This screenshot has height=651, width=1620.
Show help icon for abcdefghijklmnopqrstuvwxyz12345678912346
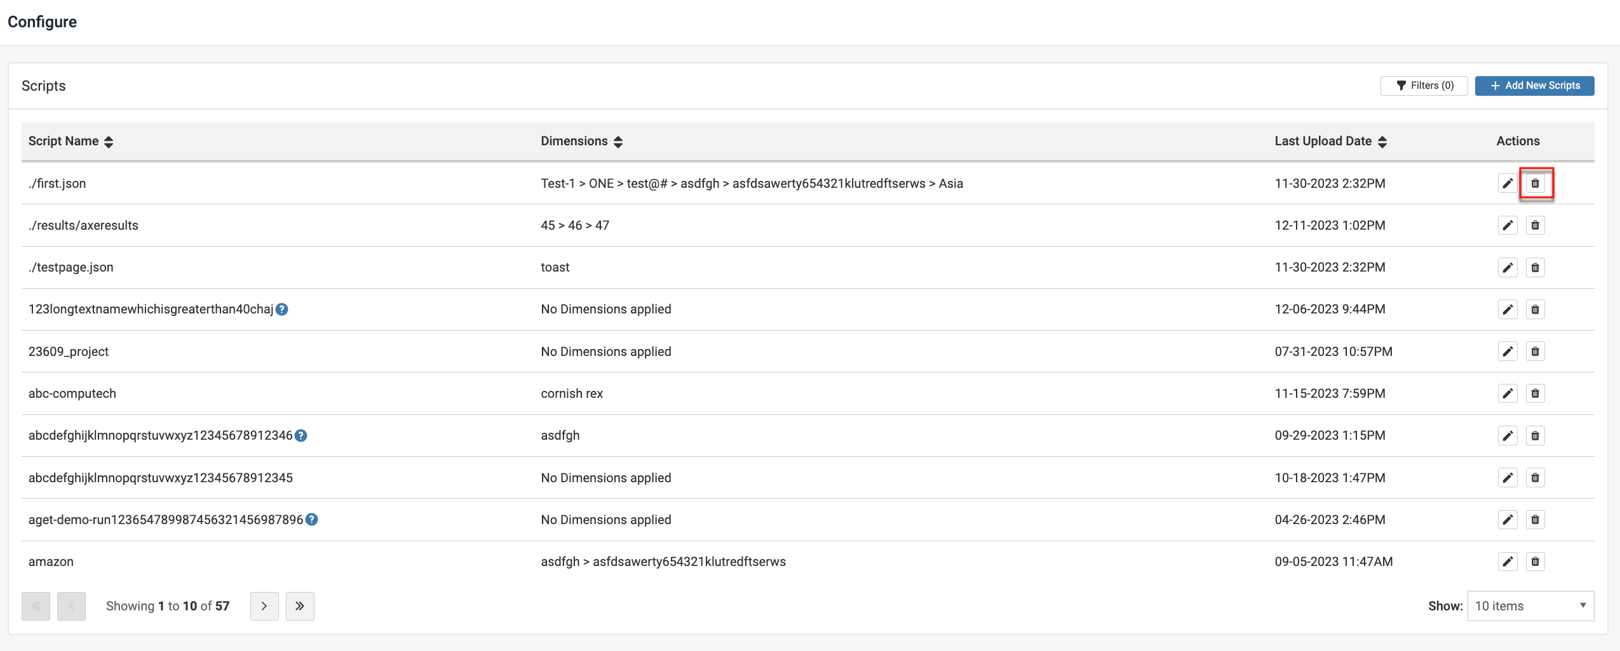pyautogui.click(x=301, y=435)
